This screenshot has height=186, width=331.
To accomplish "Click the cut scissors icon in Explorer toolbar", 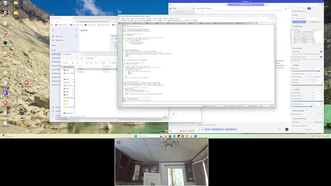I will click(73, 63).
